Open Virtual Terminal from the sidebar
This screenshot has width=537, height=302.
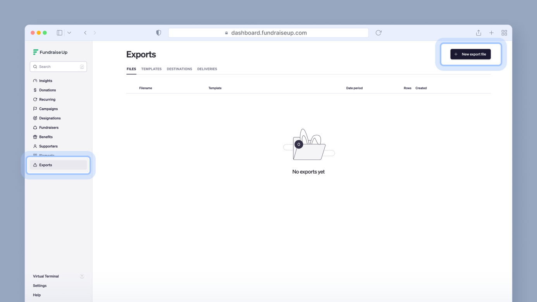pyautogui.click(x=45, y=276)
